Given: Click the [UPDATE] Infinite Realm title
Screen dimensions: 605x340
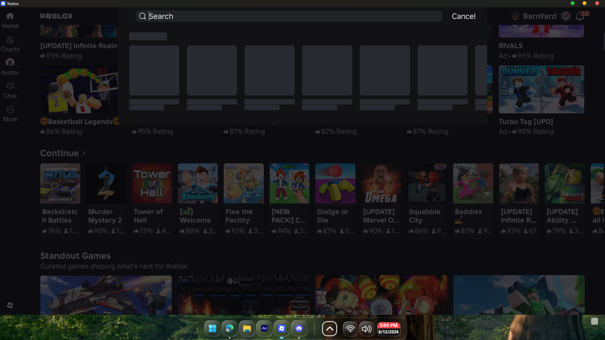Looking at the screenshot, I should [x=79, y=46].
